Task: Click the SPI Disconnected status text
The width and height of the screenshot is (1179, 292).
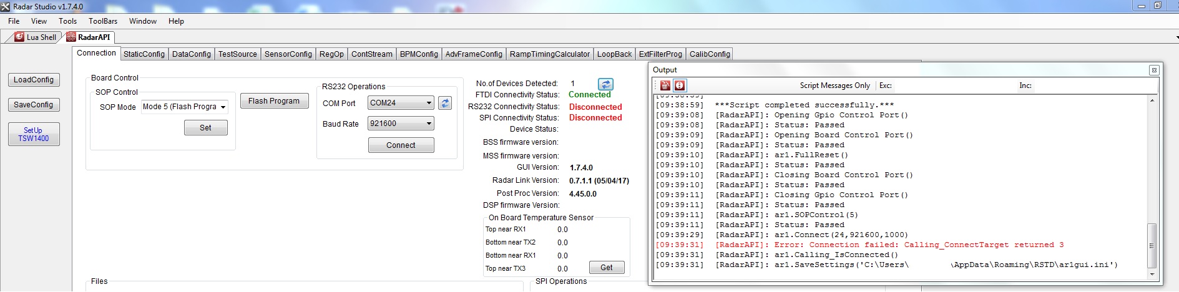Action: 595,118
